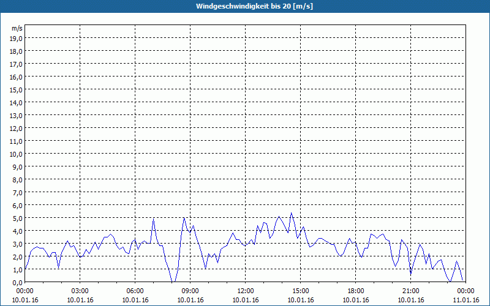This screenshot has height=306, width=490.
Task: Click the 0,0 y-axis label
Action: click(x=17, y=283)
